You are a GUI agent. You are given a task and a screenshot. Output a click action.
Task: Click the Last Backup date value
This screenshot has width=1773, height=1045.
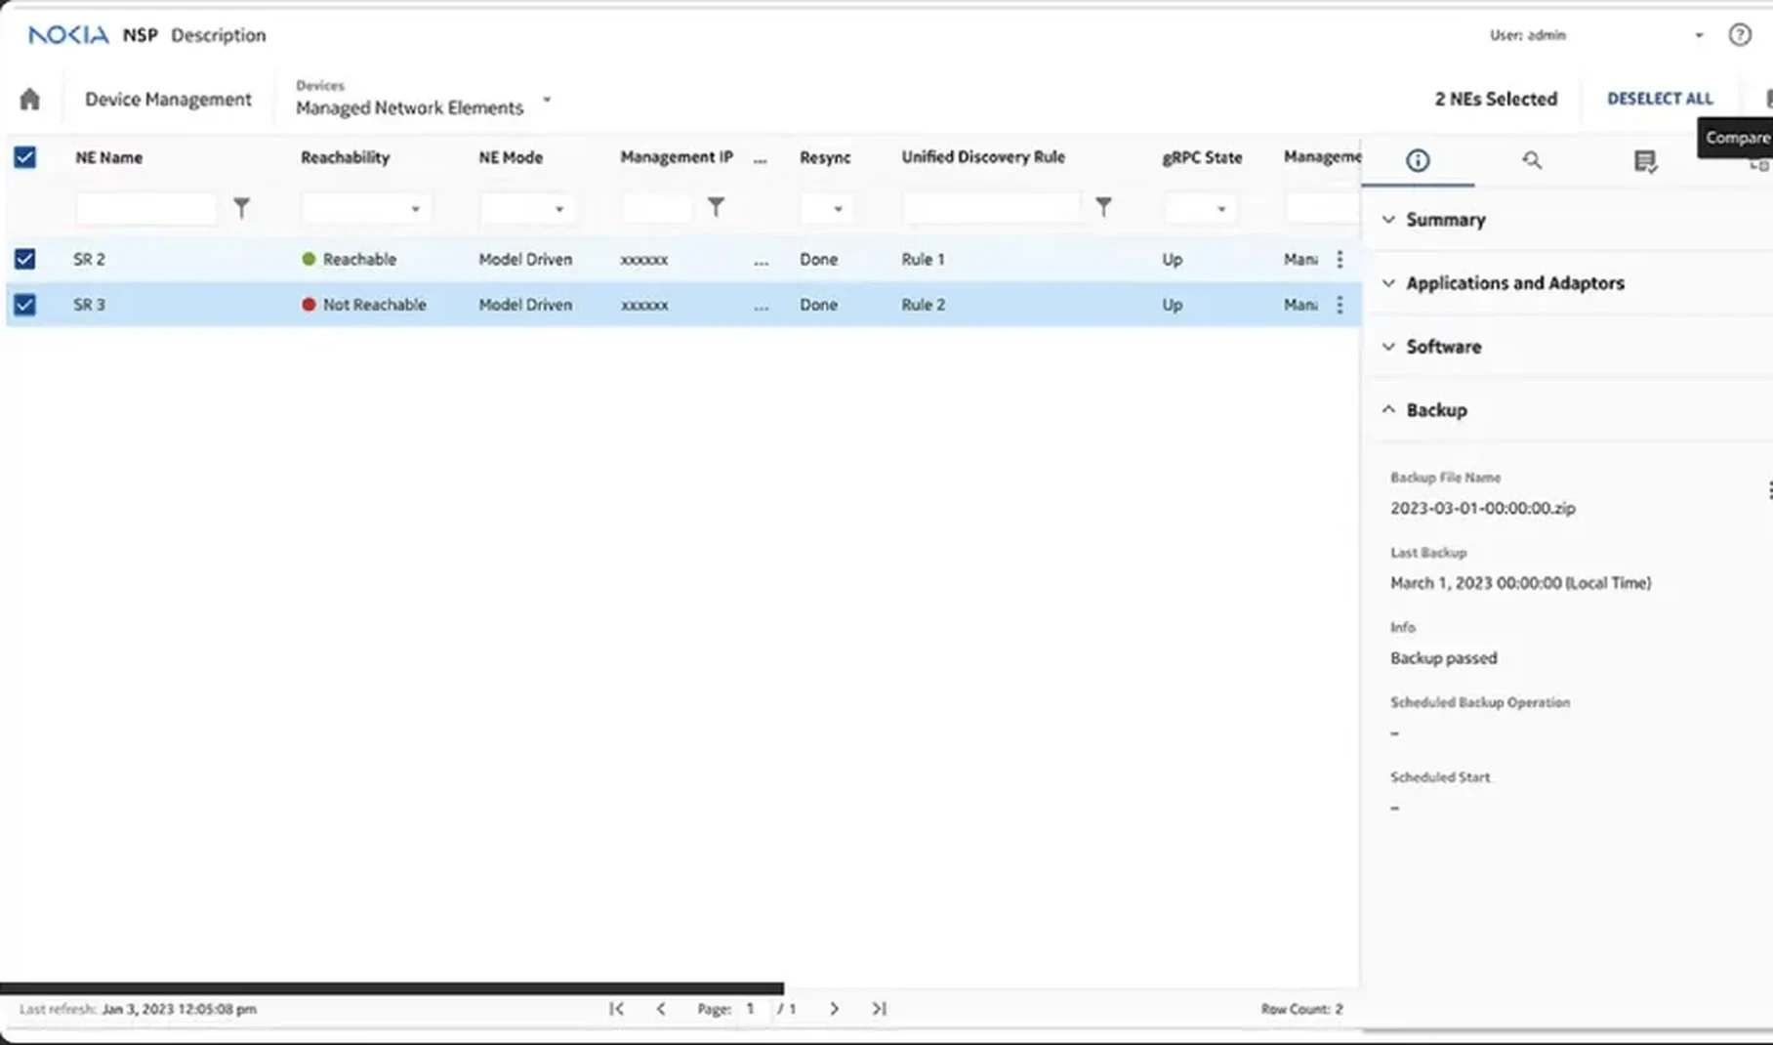1520,583
